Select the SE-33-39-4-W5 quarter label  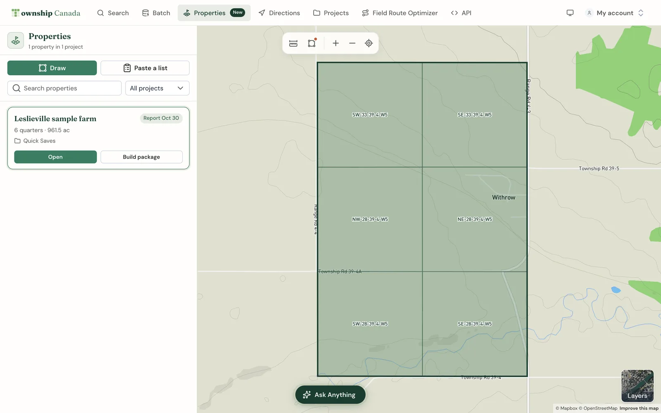click(475, 115)
